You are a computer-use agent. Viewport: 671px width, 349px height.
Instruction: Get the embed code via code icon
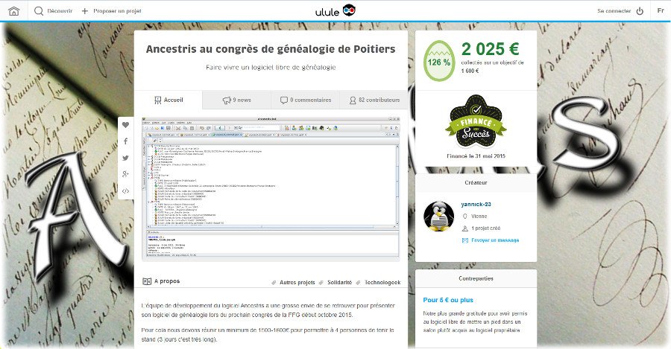click(x=125, y=191)
